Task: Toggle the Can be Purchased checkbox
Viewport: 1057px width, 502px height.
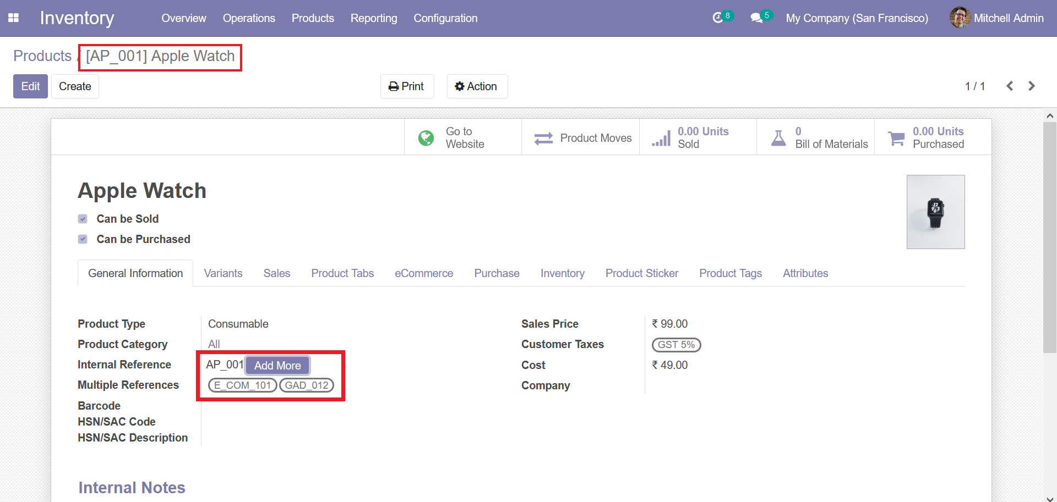Action: [83, 239]
